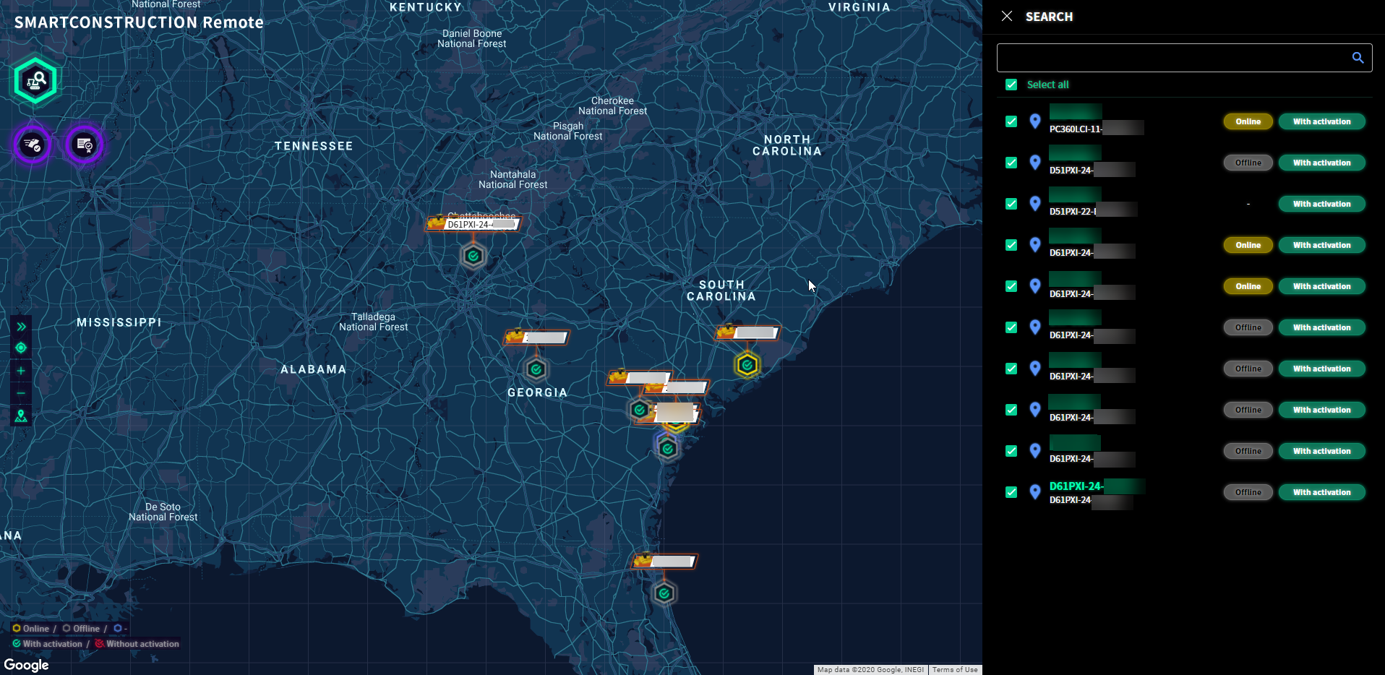Uncheck the Select all checkbox
The image size is (1385, 675).
pyautogui.click(x=1011, y=85)
